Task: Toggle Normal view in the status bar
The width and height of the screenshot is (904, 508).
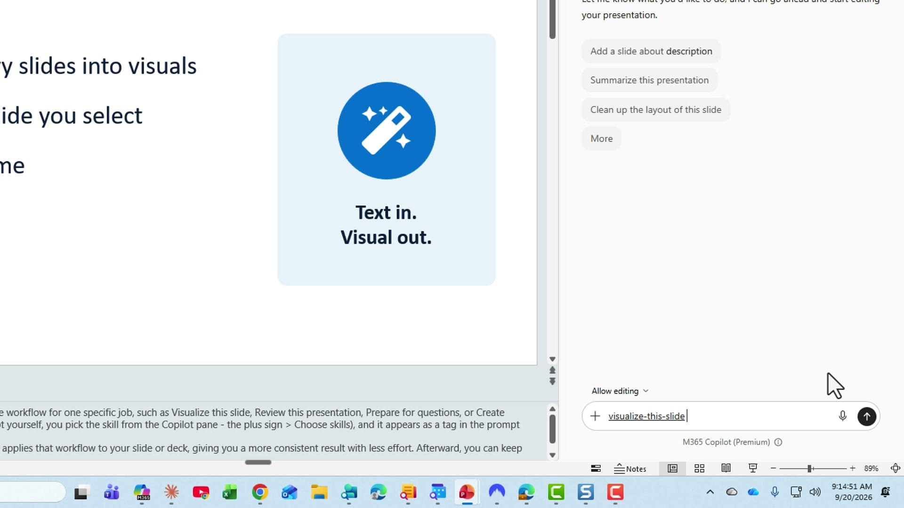Action: [x=672, y=468]
